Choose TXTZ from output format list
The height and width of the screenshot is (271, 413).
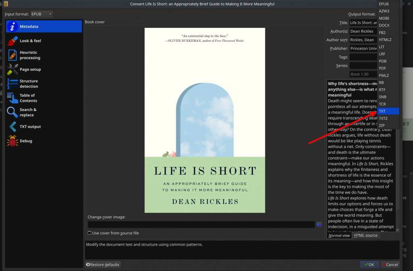coord(388,119)
